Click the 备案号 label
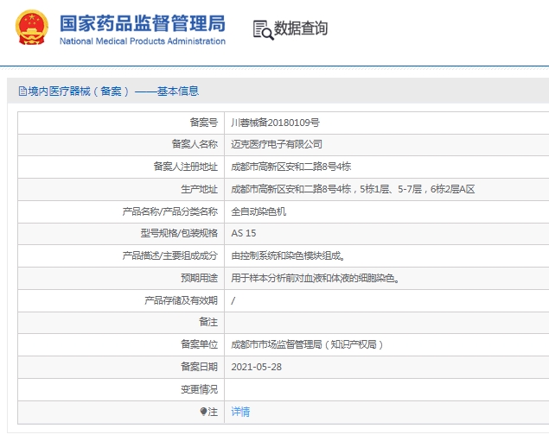This screenshot has width=549, height=441. coord(204,123)
